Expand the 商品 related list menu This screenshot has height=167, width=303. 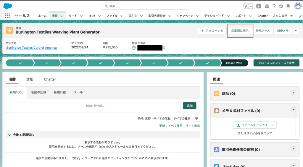pos(293,93)
